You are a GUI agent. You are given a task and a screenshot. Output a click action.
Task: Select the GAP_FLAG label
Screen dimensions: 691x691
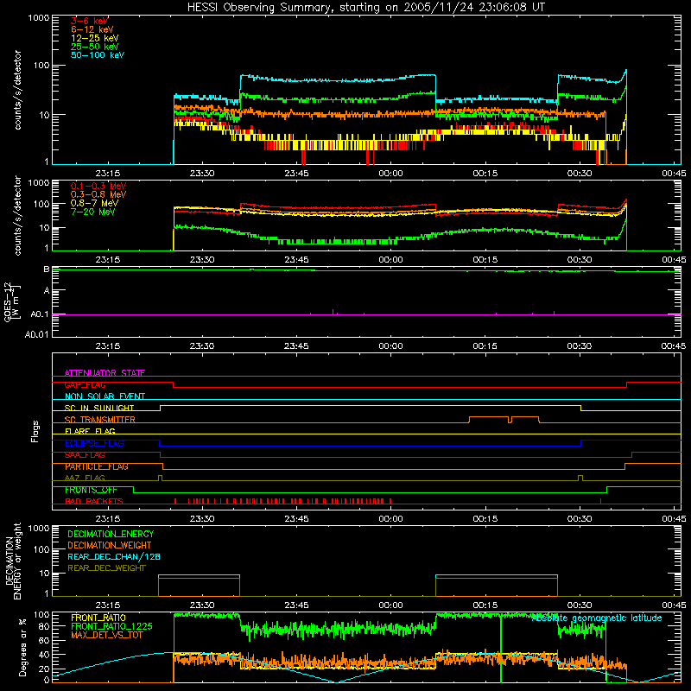point(85,384)
